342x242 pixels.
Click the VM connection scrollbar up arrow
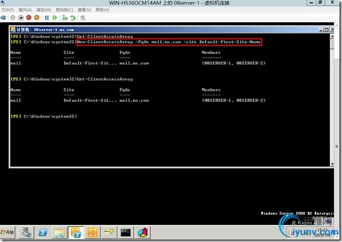point(336,25)
